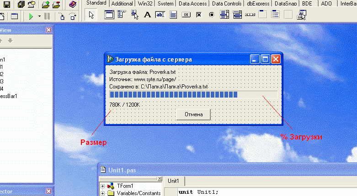This screenshot has width=357, height=196.
Task: Click the Pause program button
Action: click(47, 16)
